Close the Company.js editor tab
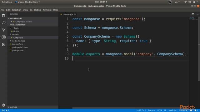This screenshot has height=112, width=200. coord(75,14)
